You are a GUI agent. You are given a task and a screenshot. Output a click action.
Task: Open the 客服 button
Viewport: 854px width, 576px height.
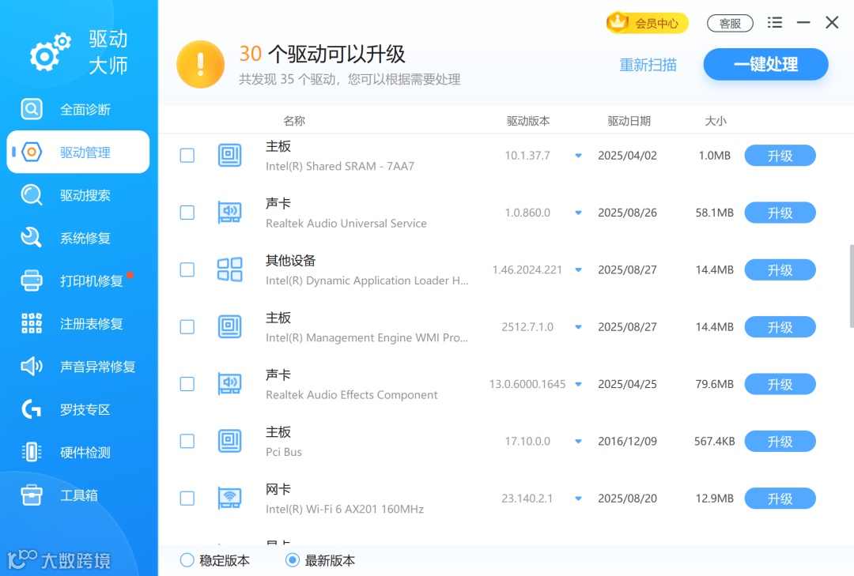coord(730,24)
